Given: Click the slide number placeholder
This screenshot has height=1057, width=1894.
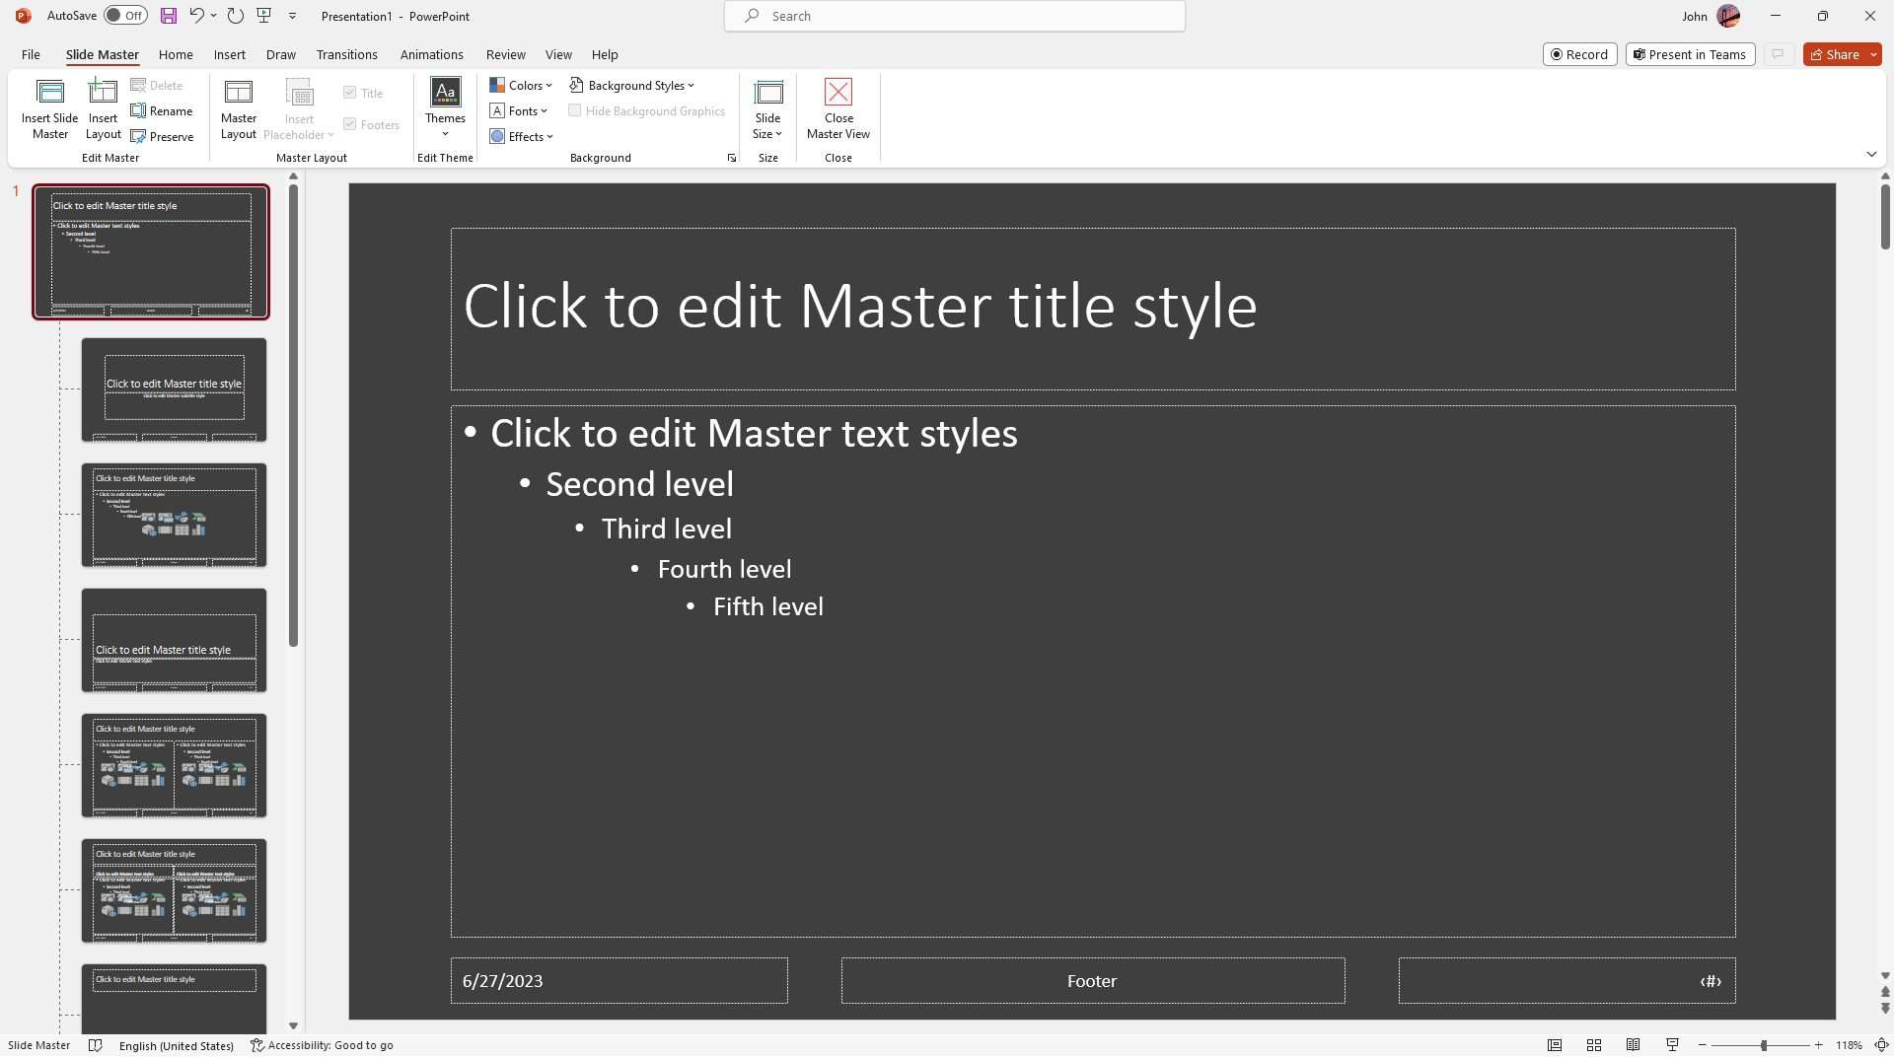Looking at the screenshot, I should 1566,981.
